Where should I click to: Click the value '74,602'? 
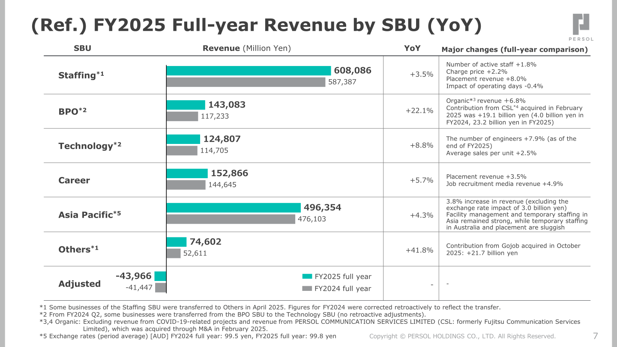(206, 242)
